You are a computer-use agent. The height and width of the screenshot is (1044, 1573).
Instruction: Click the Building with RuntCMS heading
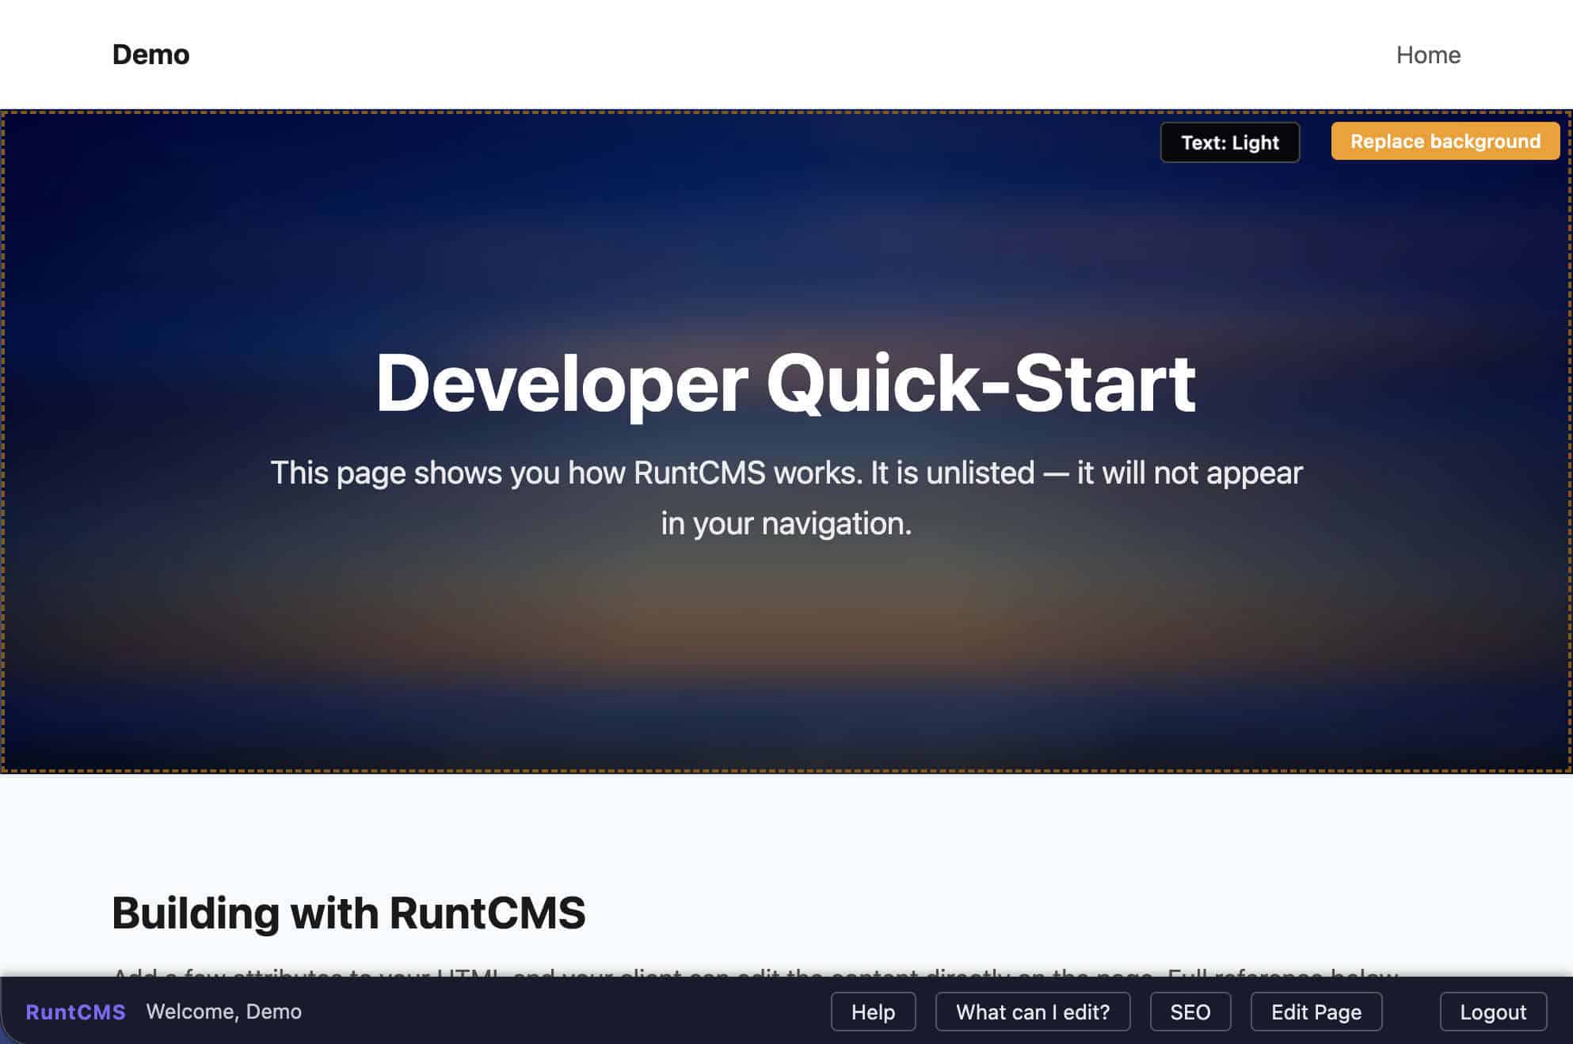350,912
